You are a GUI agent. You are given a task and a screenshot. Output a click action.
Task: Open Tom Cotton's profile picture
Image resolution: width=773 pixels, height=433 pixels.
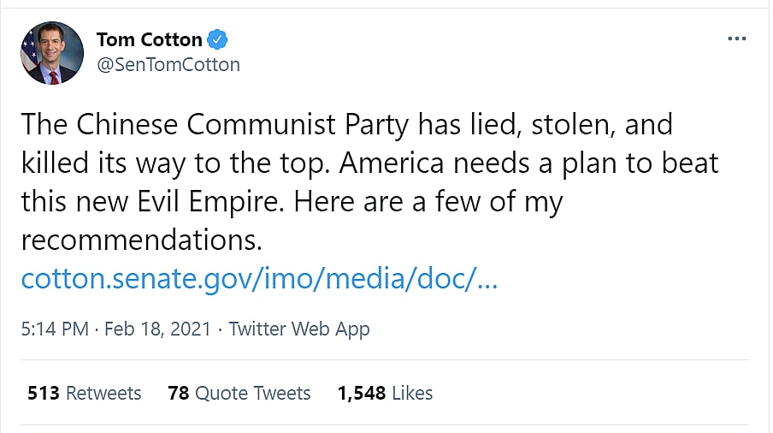(52, 53)
